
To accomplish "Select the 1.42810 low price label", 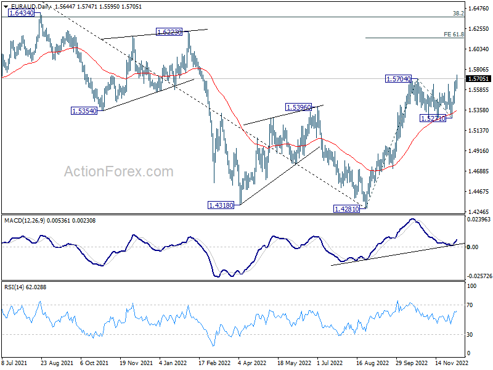I will click(346, 208).
